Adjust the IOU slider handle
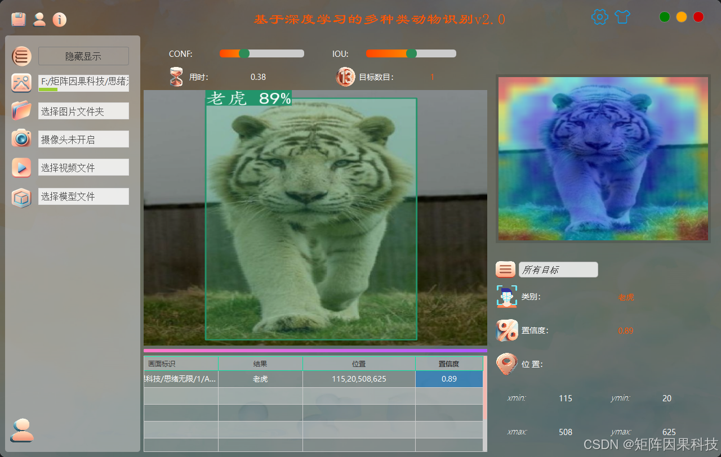Viewport: 721px width, 457px height. [x=411, y=53]
